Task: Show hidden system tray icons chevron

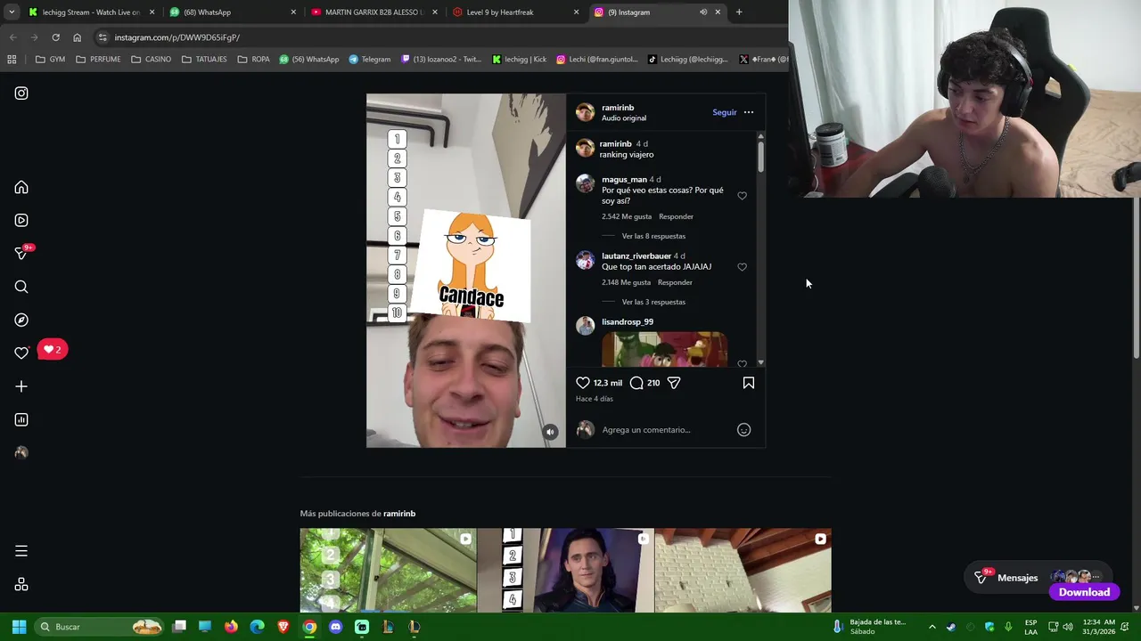Action: [932, 627]
